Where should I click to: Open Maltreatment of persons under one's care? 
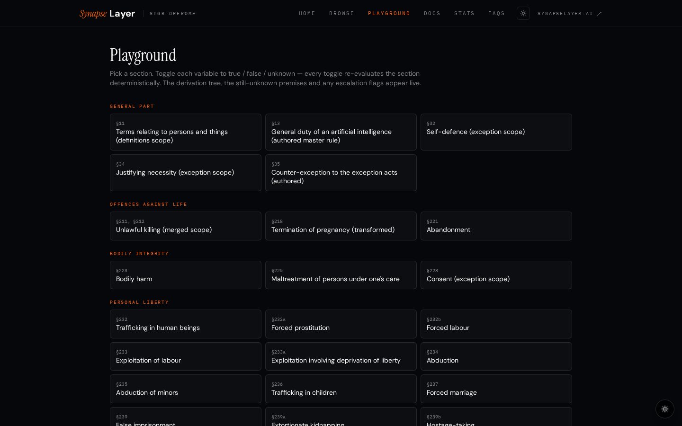[341, 275]
